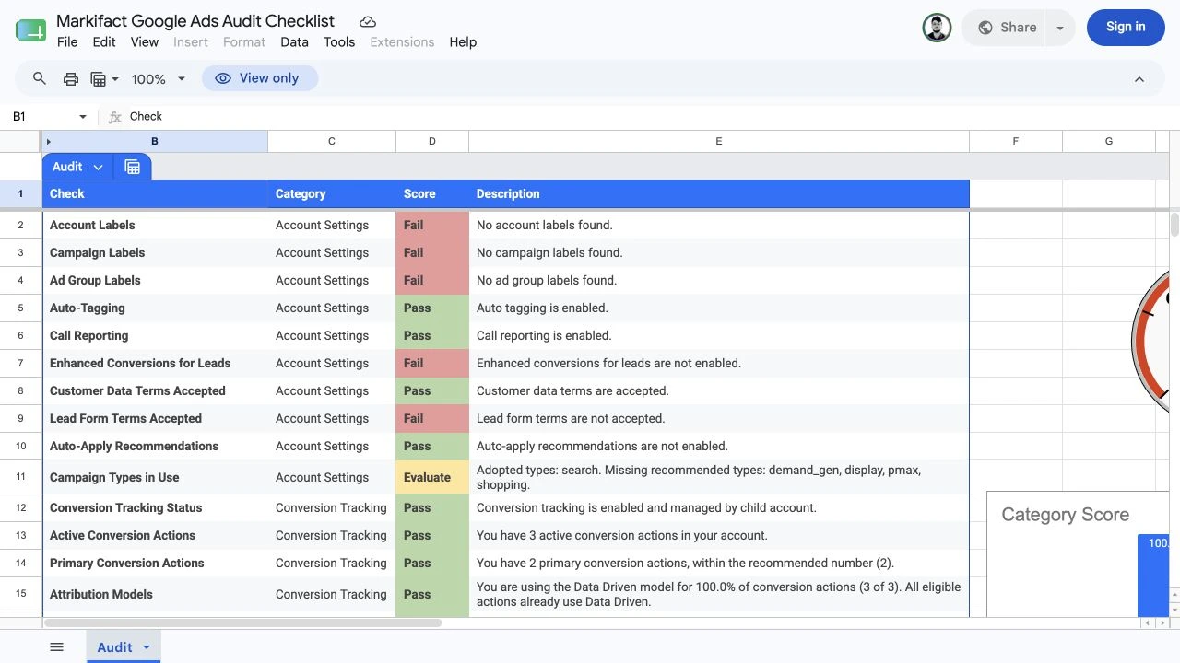Open the all sheets list icon
The image size is (1180, 663).
click(57, 647)
